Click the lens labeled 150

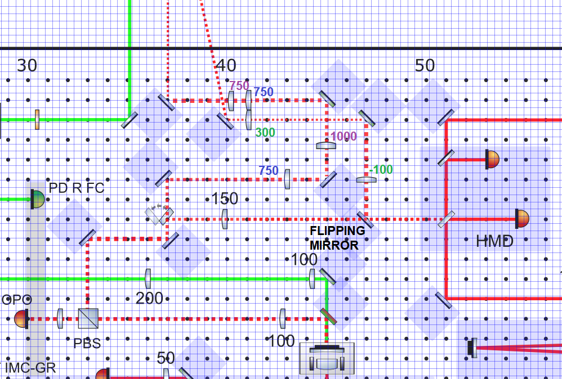coord(225,219)
